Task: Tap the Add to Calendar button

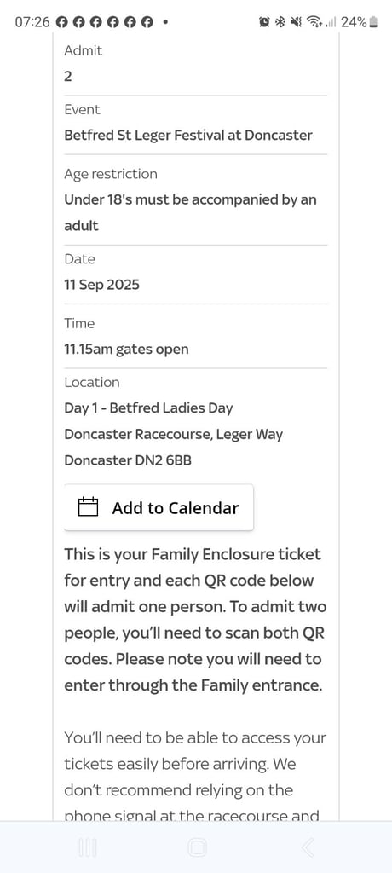Action: coord(159,507)
